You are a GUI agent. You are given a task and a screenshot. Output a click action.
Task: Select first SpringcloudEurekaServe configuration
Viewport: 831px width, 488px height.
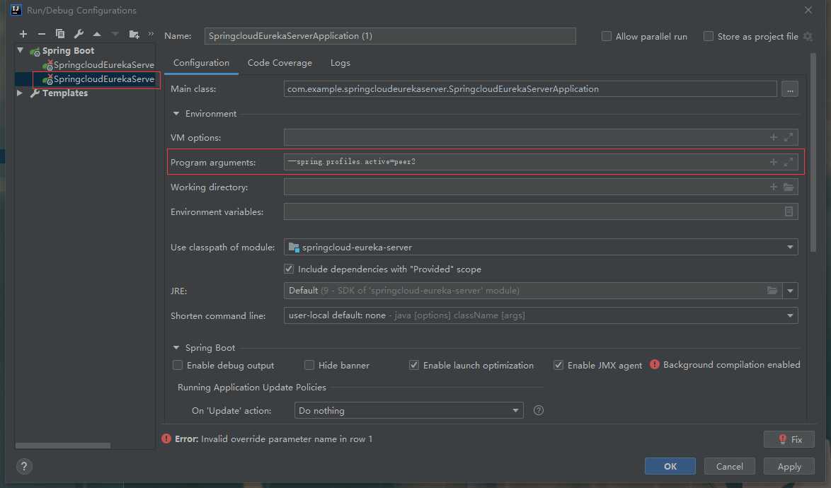pos(99,65)
